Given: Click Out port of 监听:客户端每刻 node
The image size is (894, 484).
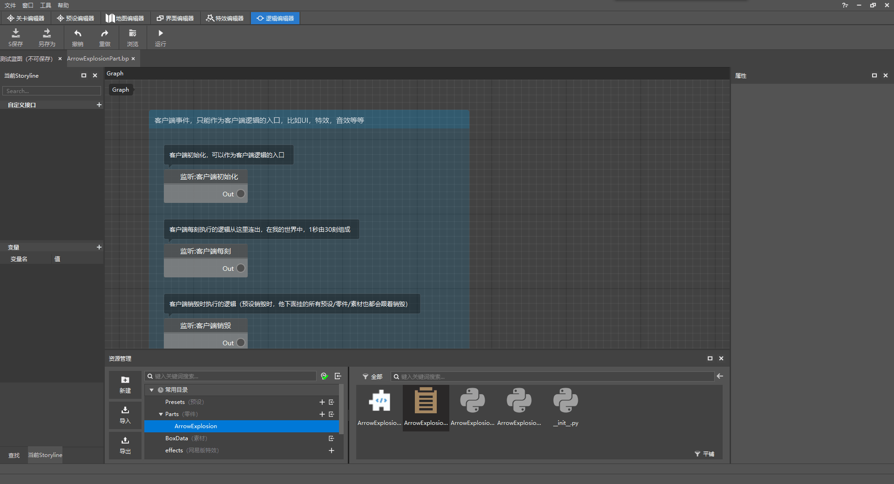Looking at the screenshot, I should tap(241, 268).
